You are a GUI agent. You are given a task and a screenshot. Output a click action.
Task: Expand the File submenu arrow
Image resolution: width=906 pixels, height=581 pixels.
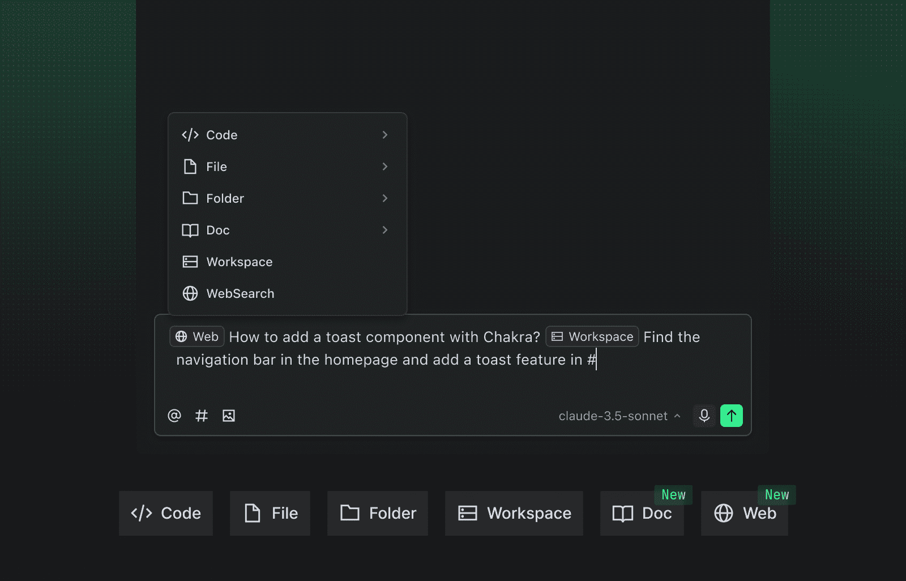click(x=385, y=166)
